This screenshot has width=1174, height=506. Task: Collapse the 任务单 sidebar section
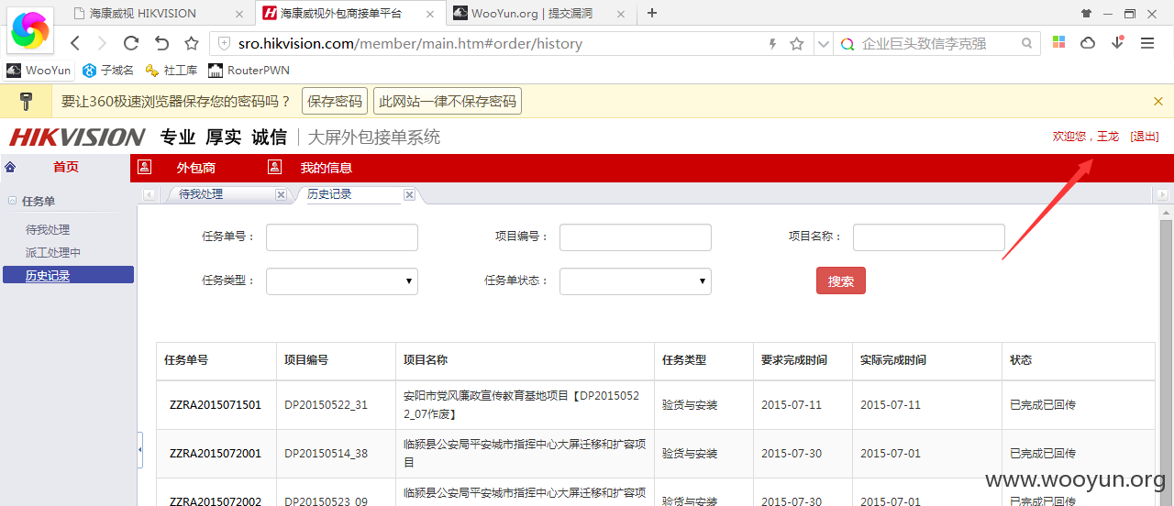[x=13, y=201]
